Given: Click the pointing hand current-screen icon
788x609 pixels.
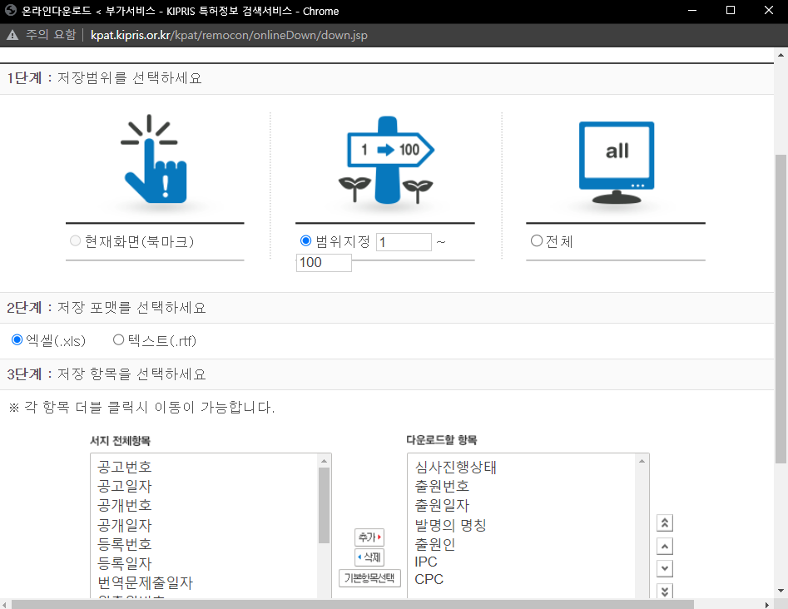Looking at the screenshot, I should [x=154, y=159].
